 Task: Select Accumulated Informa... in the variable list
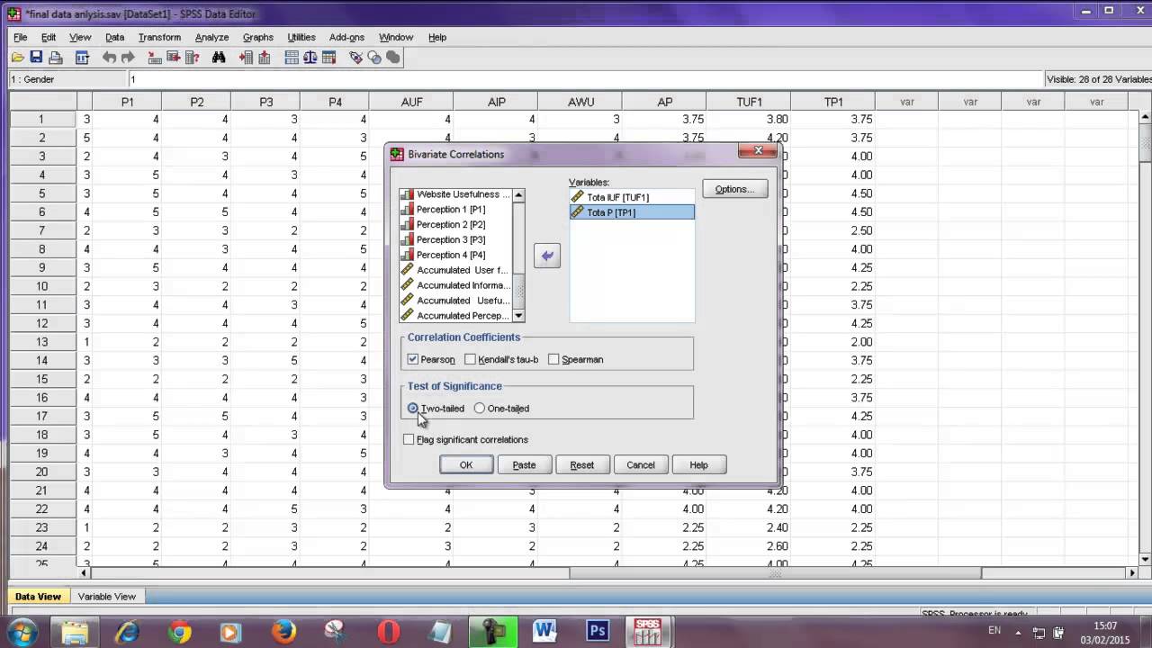pyautogui.click(x=456, y=285)
